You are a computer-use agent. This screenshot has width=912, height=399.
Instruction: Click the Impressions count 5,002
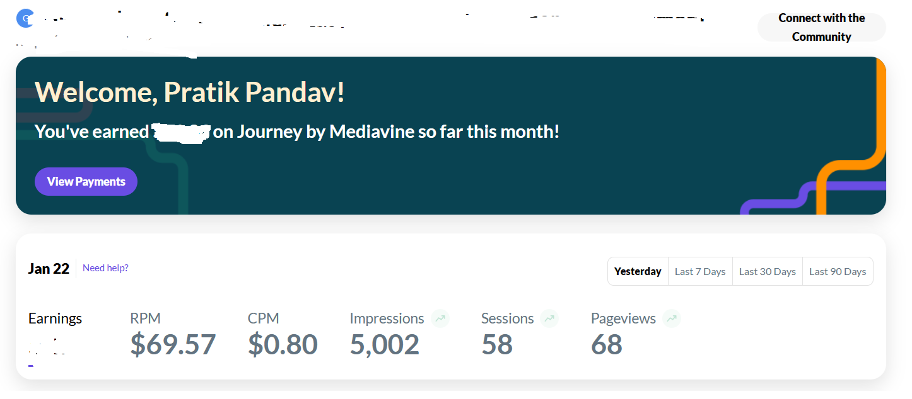384,344
